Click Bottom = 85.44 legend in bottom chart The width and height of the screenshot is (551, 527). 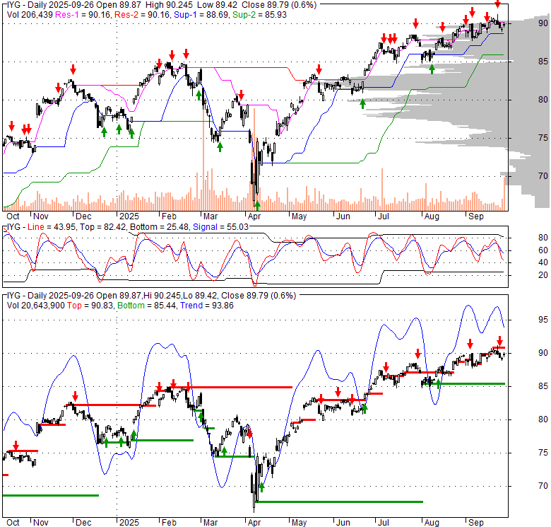click(146, 306)
